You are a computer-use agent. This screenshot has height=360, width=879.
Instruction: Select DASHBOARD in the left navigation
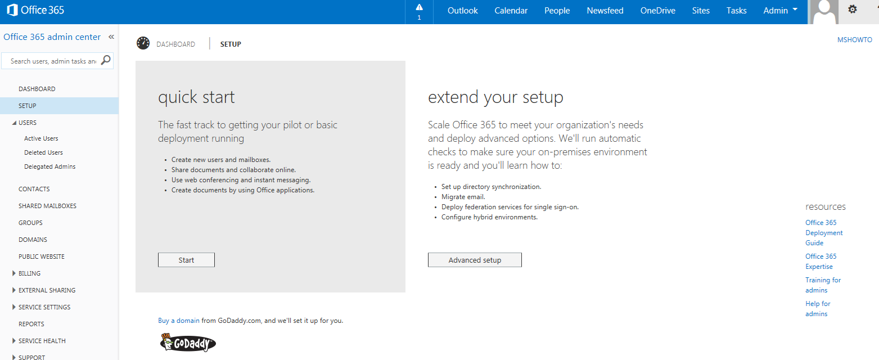click(x=37, y=89)
